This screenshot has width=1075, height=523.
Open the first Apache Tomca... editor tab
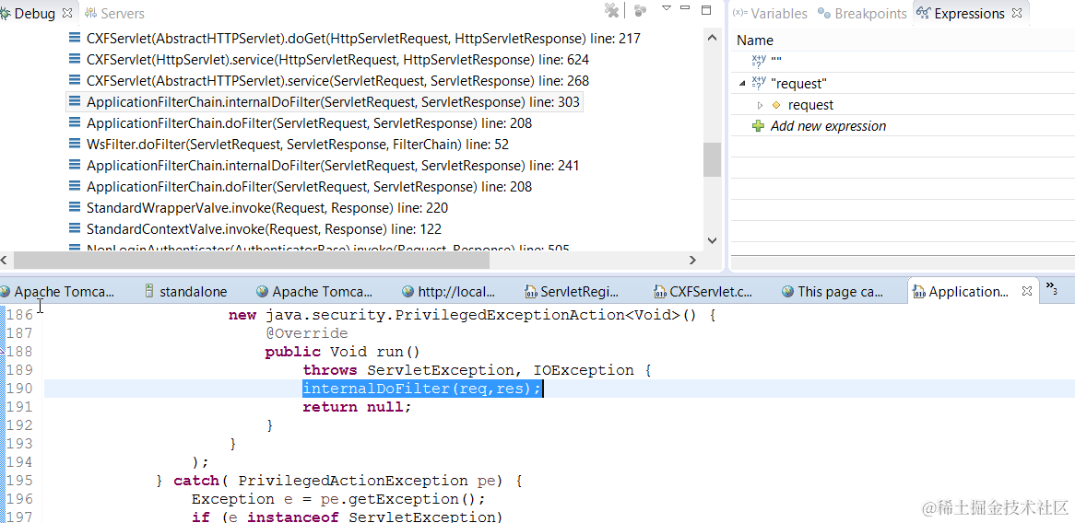[x=57, y=292]
